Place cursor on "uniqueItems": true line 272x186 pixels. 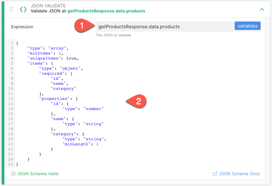pos(53,58)
